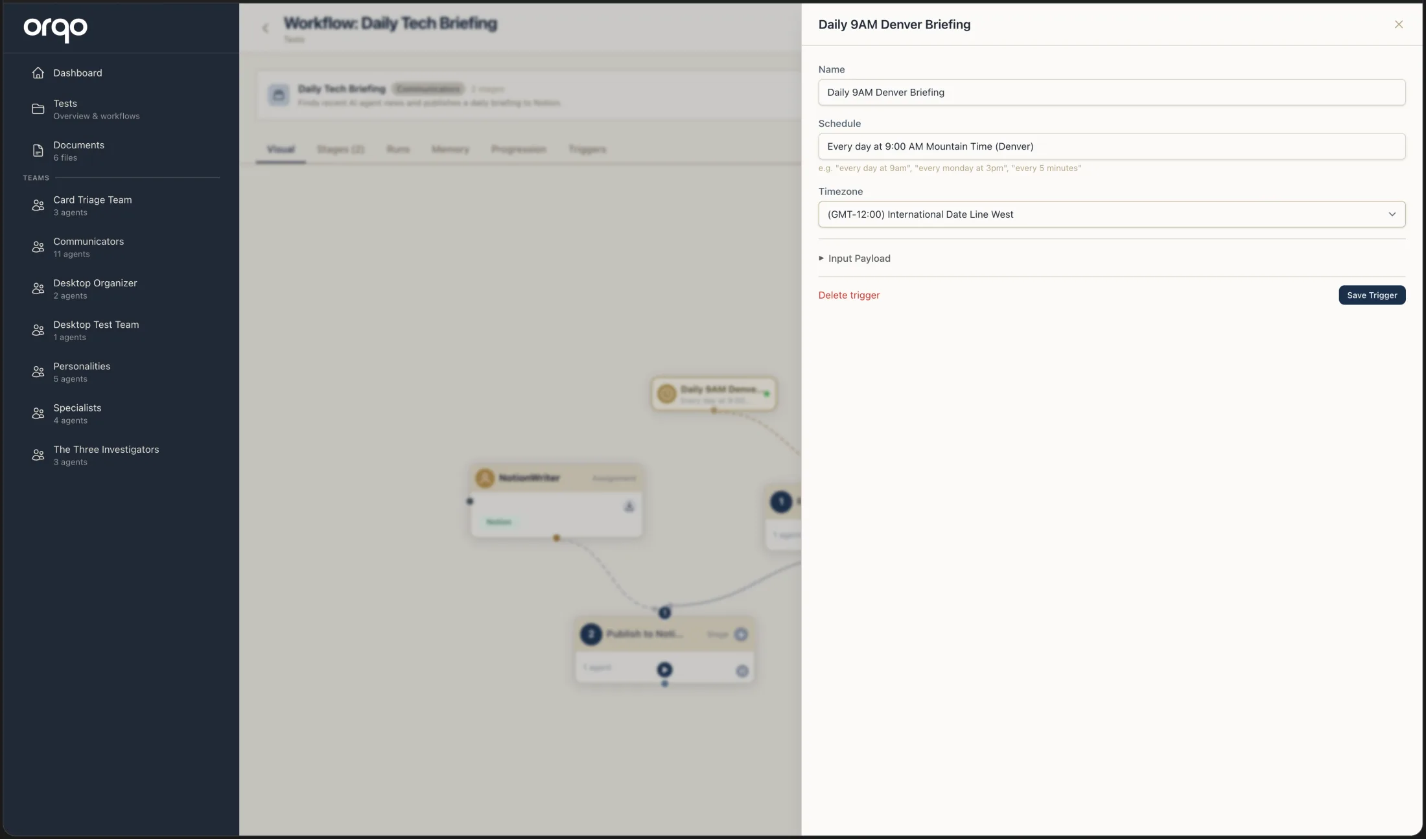Click the Documents file icon
Image resolution: width=1426 pixels, height=839 pixels.
tap(38, 150)
